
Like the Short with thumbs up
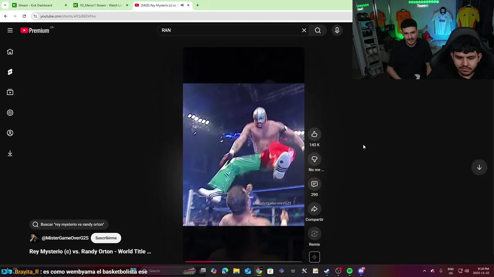pos(315,134)
